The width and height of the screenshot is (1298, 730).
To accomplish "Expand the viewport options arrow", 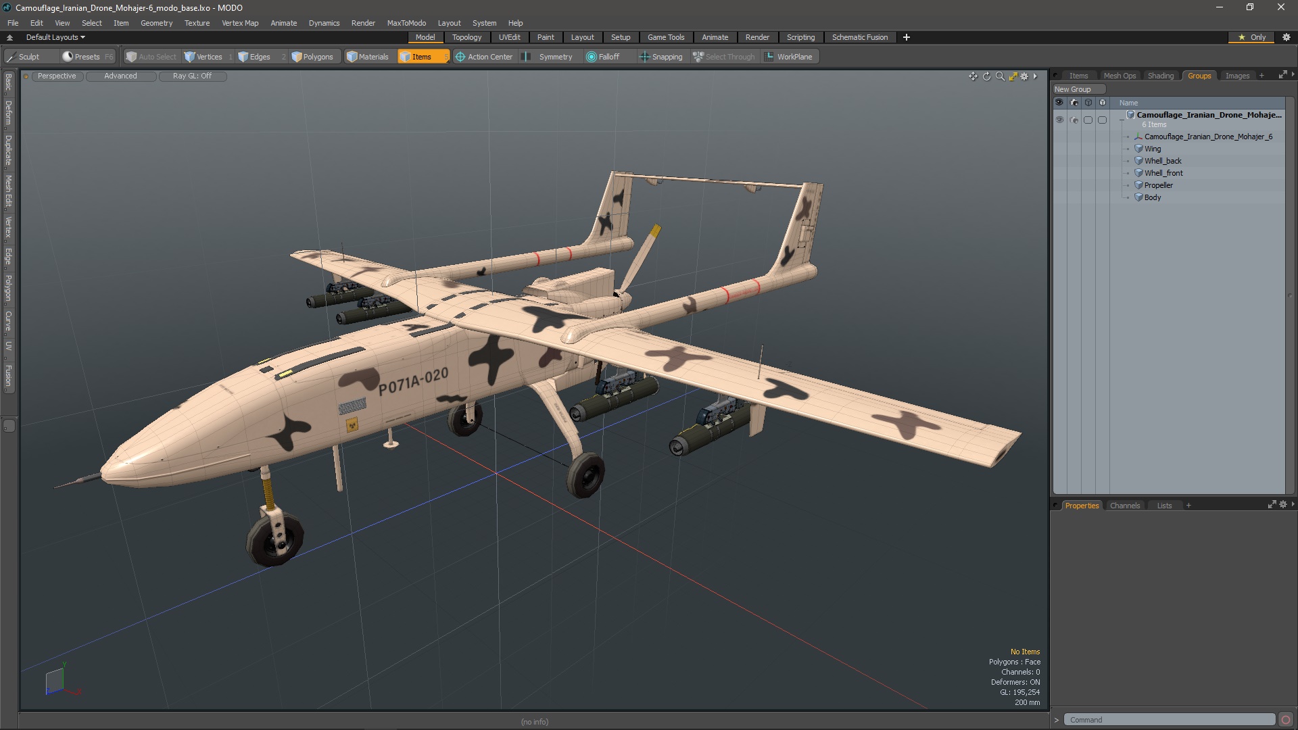I will 1035,76.
